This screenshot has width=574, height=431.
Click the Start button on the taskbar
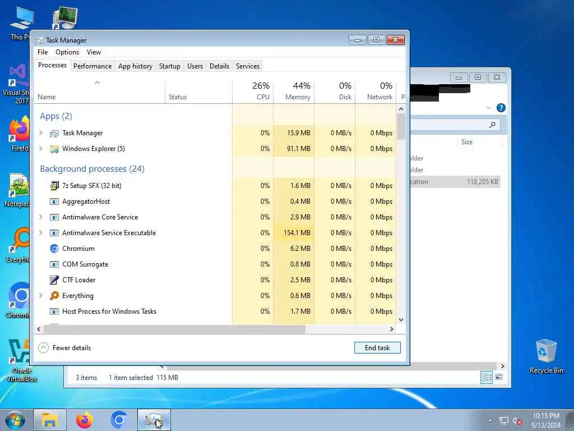pos(15,420)
